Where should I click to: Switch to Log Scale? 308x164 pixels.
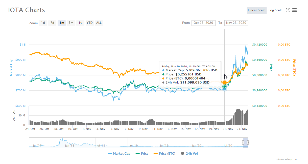tap(275, 10)
